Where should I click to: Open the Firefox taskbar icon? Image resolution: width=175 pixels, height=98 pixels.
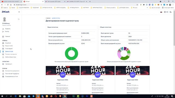point(51,96)
